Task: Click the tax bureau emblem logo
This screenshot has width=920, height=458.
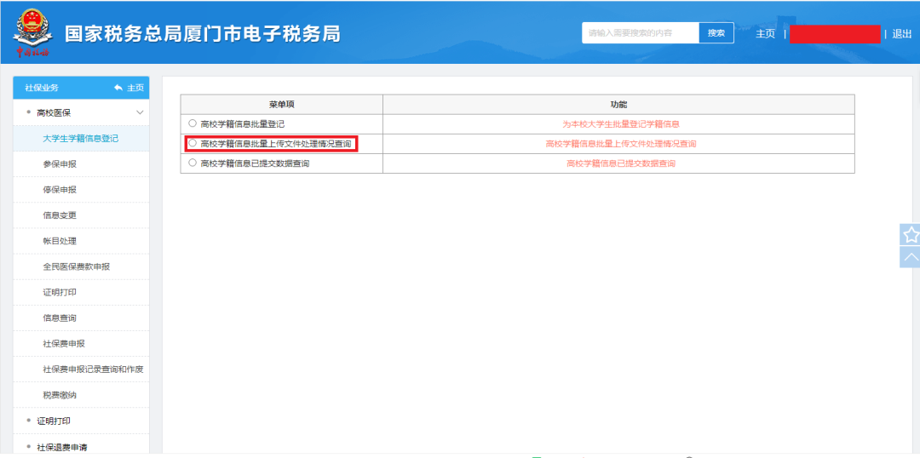Action: click(x=32, y=33)
